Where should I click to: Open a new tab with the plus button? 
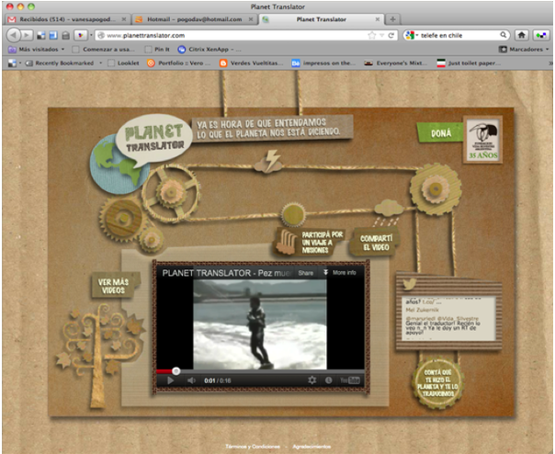392,19
